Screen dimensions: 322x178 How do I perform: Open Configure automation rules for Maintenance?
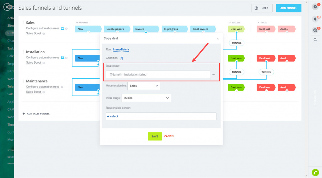(42, 87)
